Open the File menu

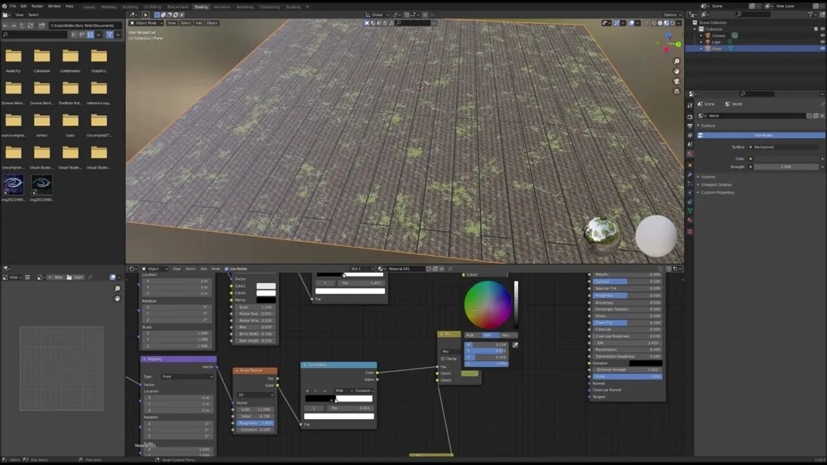[x=13, y=6]
